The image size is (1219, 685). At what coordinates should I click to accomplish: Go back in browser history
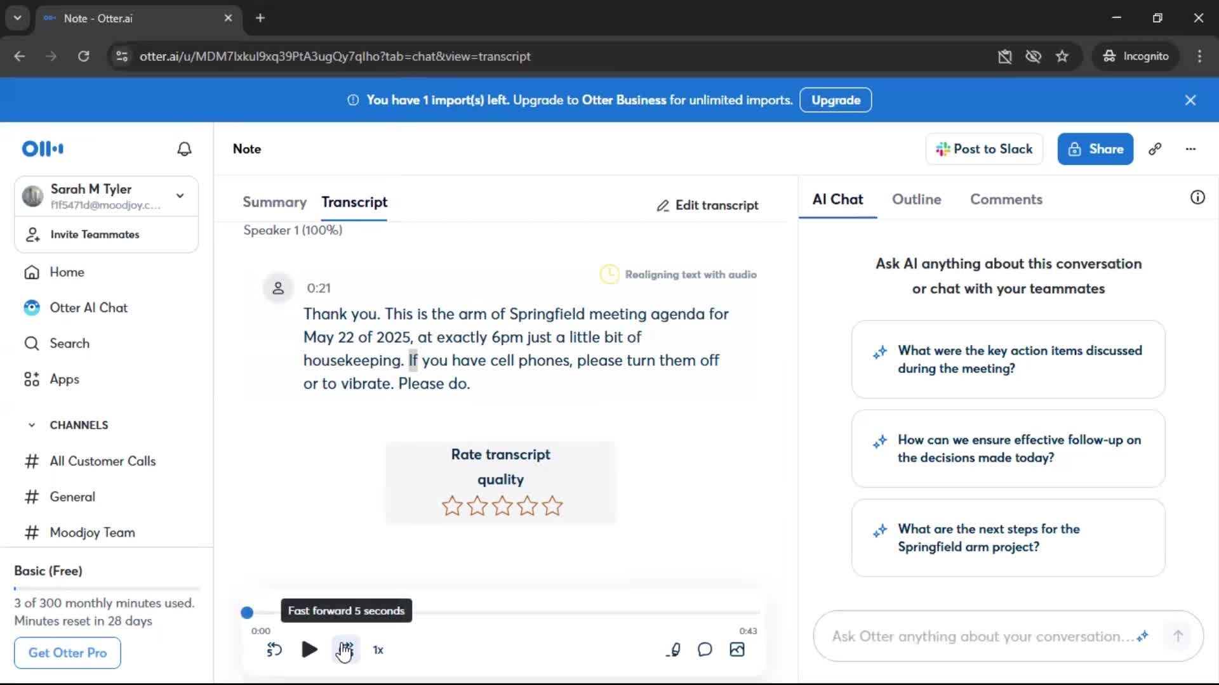(20, 56)
